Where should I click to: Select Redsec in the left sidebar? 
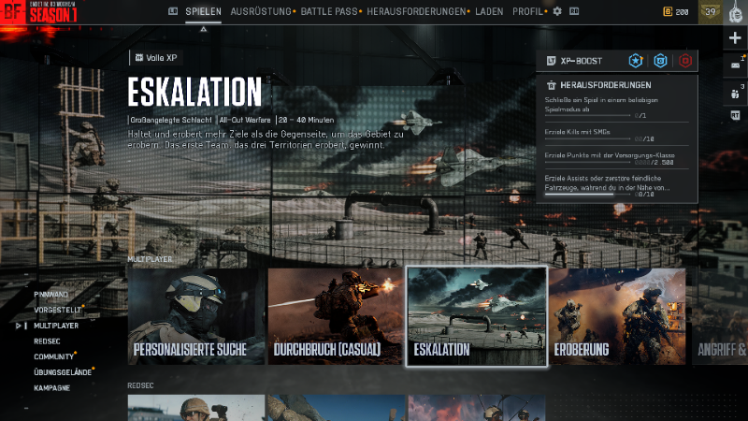47,341
